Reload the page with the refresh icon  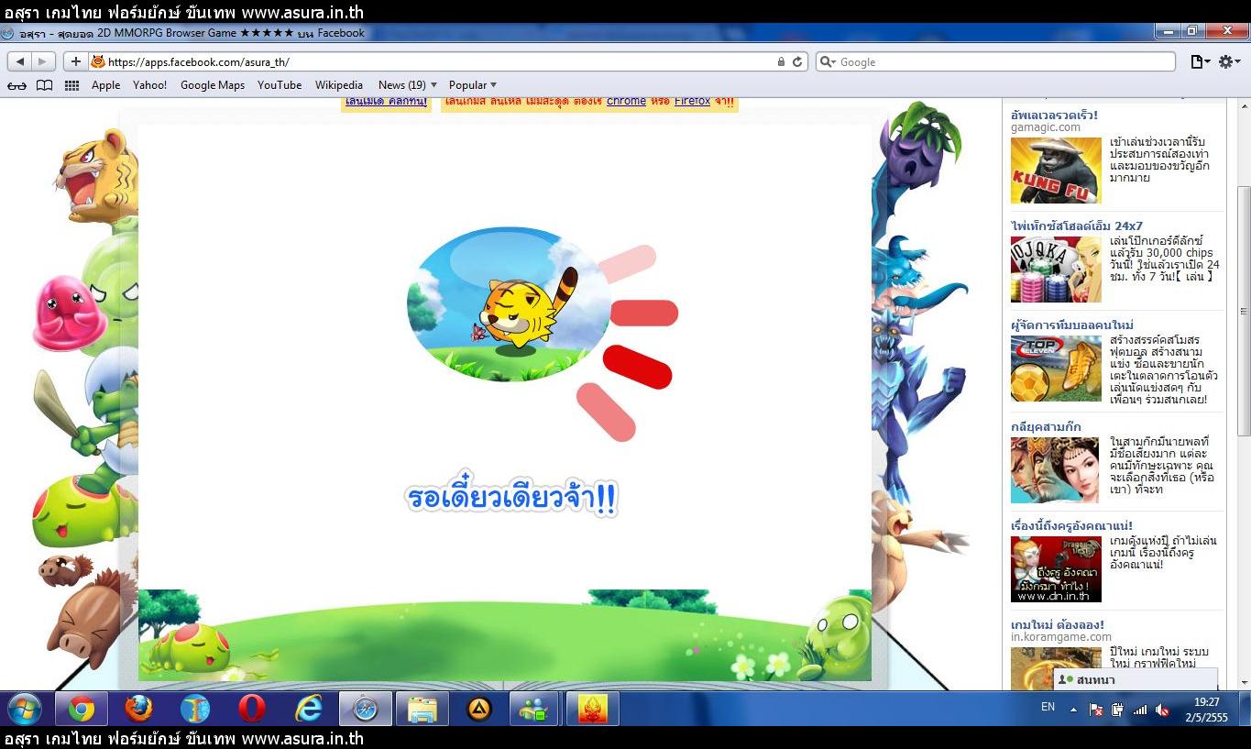[798, 61]
